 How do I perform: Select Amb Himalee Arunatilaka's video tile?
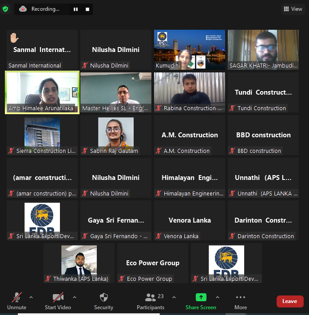pyautogui.click(x=42, y=92)
